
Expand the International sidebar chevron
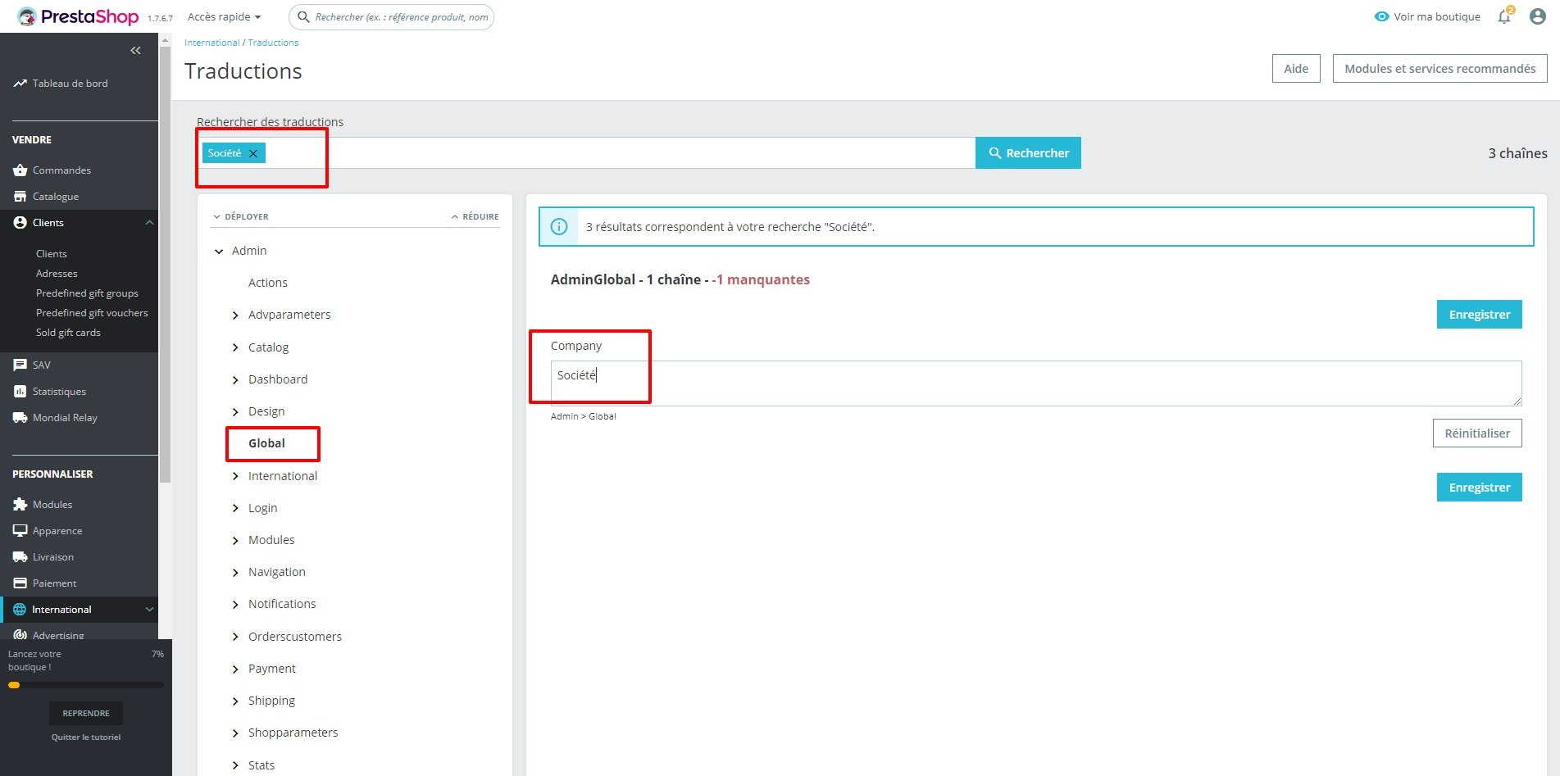[149, 610]
